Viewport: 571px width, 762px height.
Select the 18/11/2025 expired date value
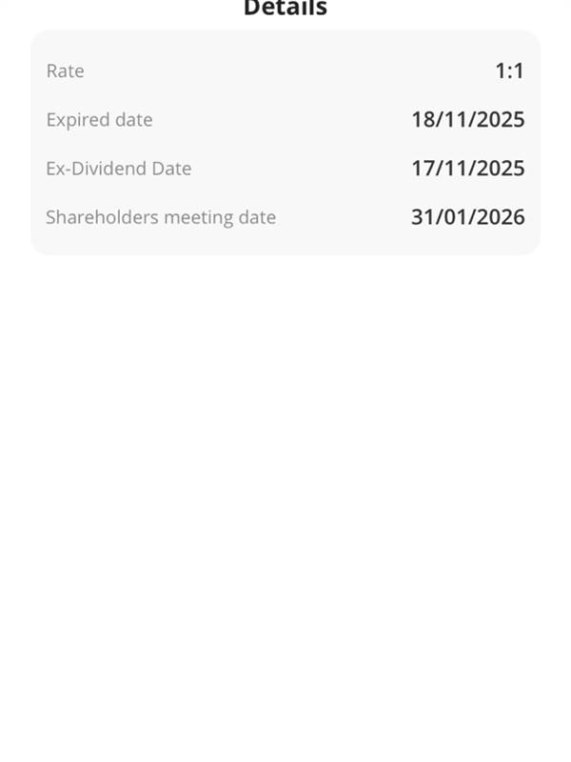(467, 120)
